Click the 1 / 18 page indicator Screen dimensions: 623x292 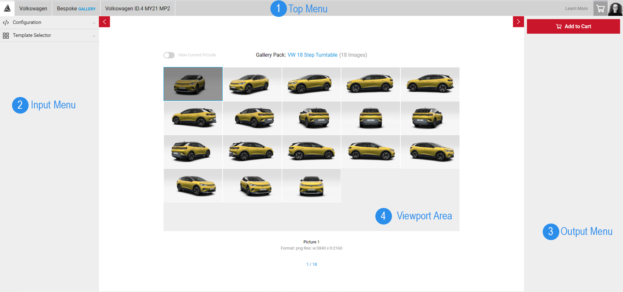tap(311, 264)
